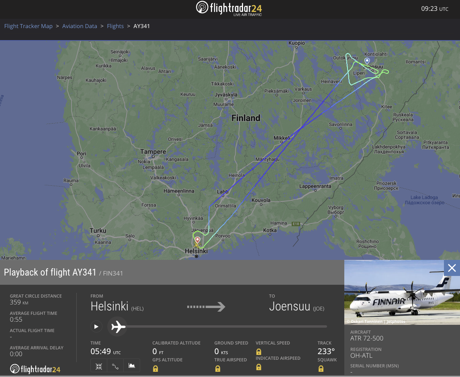Click the Tampere city label on map

(153, 152)
